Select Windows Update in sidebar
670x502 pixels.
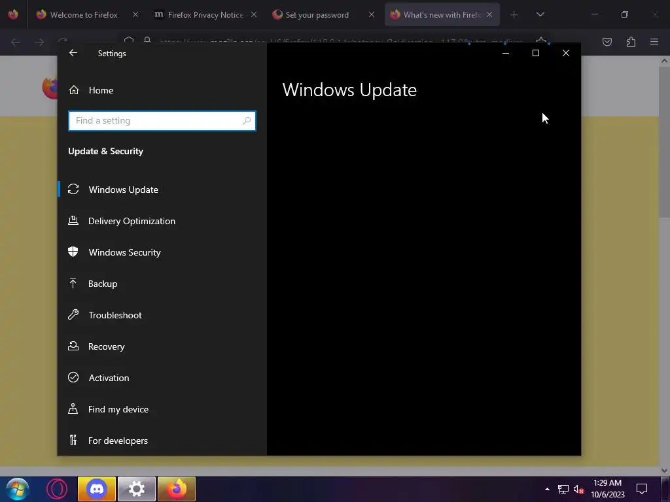(x=162, y=190)
